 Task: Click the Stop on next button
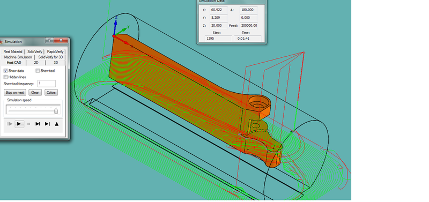click(15, 92)
